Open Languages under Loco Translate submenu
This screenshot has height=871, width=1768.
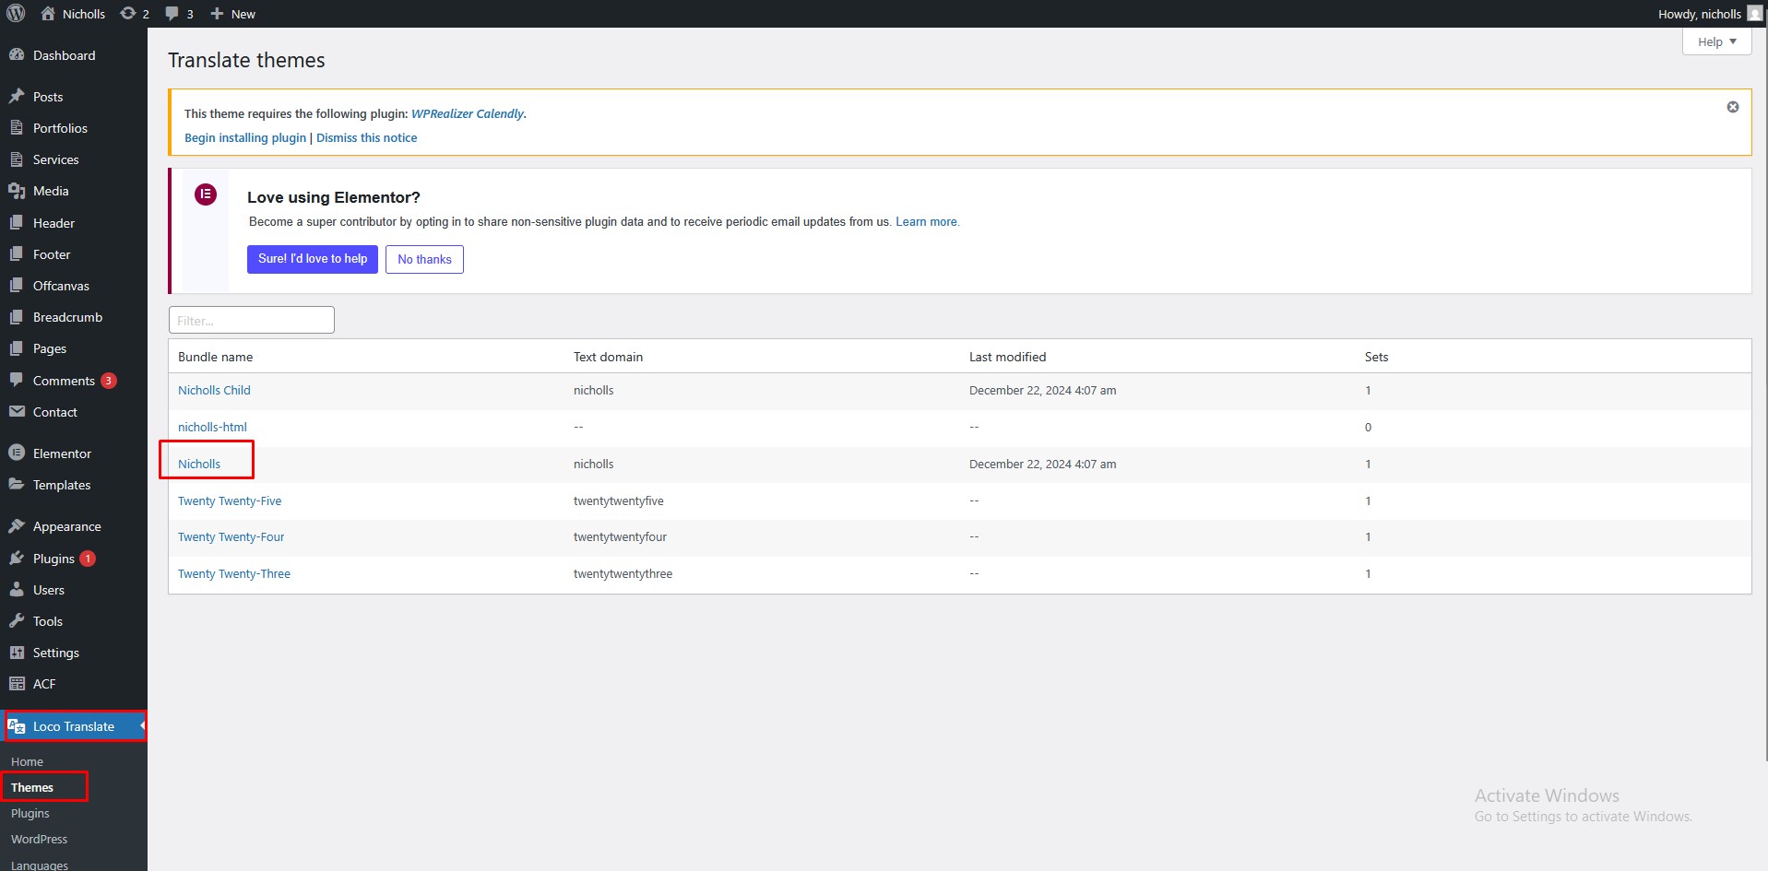pyautogui.click(x=40, y=865)
